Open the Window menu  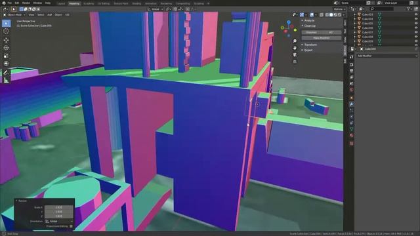click(37, 3)
